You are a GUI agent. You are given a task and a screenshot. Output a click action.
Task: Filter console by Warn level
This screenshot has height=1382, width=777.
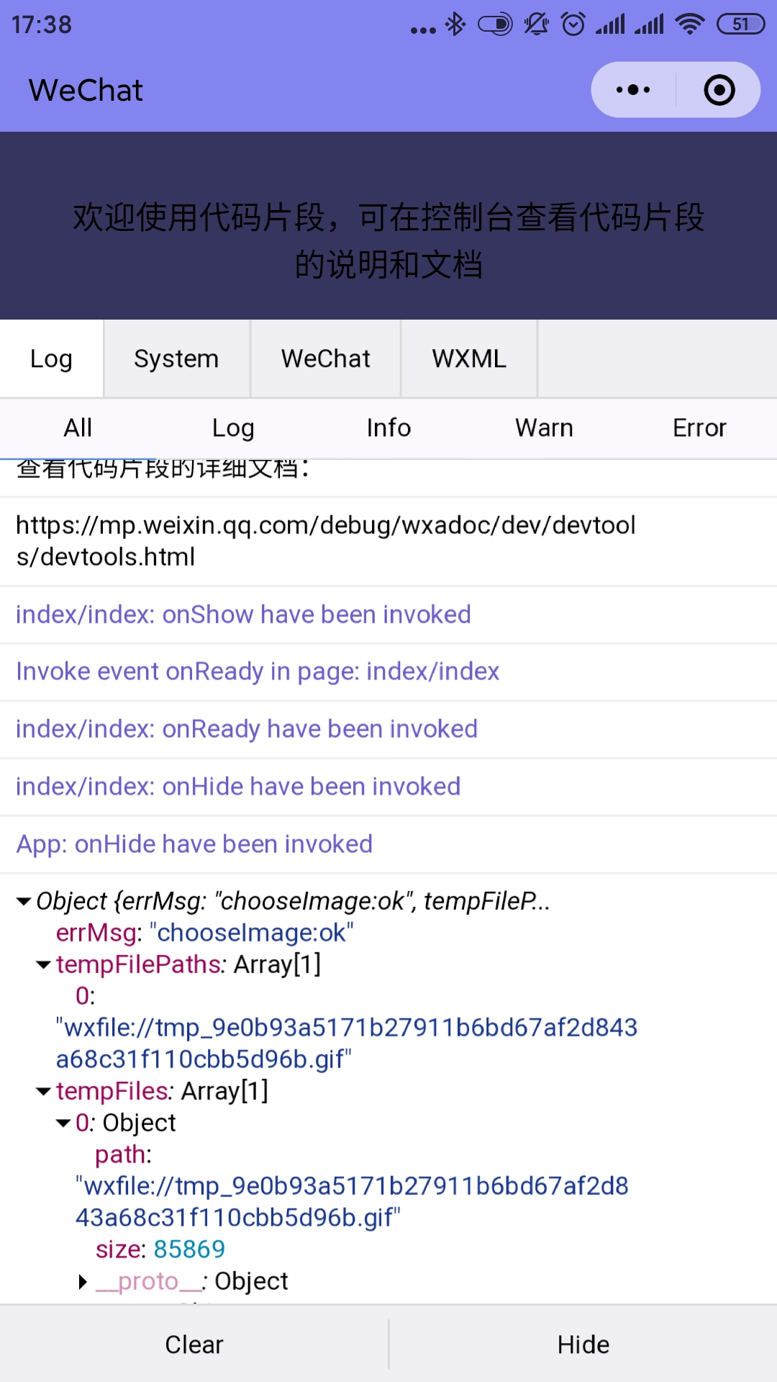544,428
